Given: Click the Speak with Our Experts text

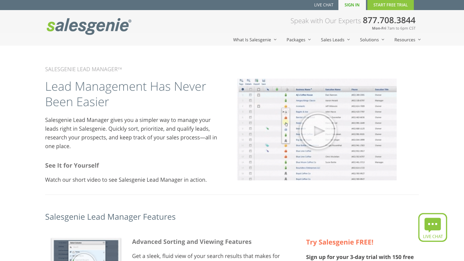Looking at the screenshot, I should 326,21.
